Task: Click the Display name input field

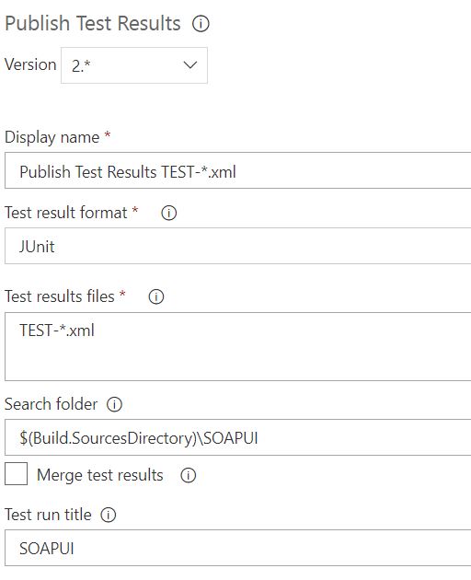Action: [237, 170]
